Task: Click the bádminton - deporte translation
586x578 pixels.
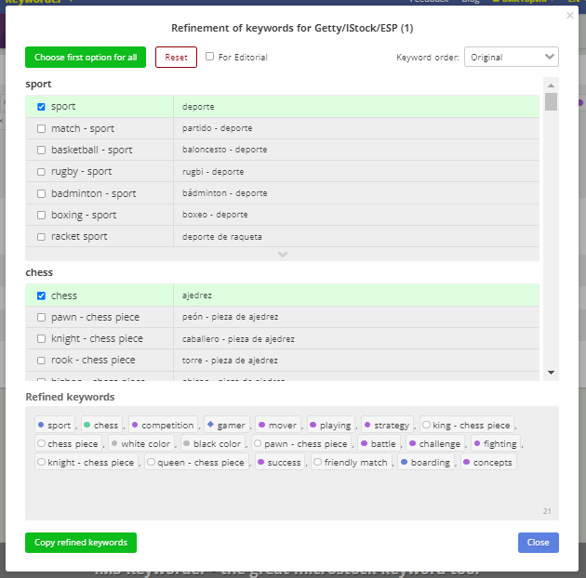Action: click(224, 193)
